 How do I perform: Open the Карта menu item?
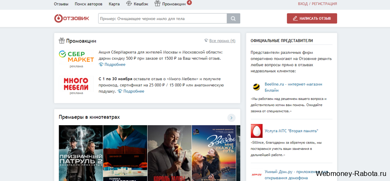pyautogui.click(x=114, y=4)
